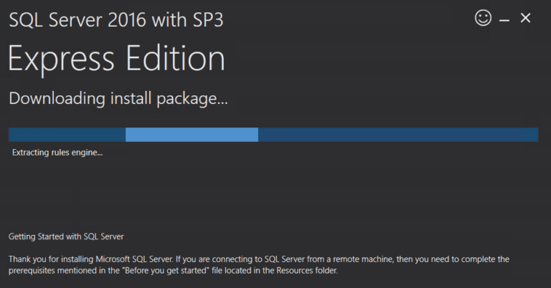Click the "Extracting rules engine..." status label
This screenshot has height=288, width=551.
pos(57,153)
